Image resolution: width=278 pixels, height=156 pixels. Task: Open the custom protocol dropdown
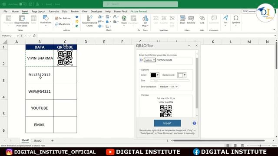coord(149,60)
